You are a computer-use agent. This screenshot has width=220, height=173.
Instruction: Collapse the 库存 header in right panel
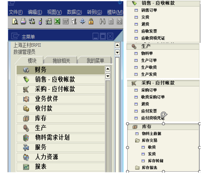[x=163, y=126]
